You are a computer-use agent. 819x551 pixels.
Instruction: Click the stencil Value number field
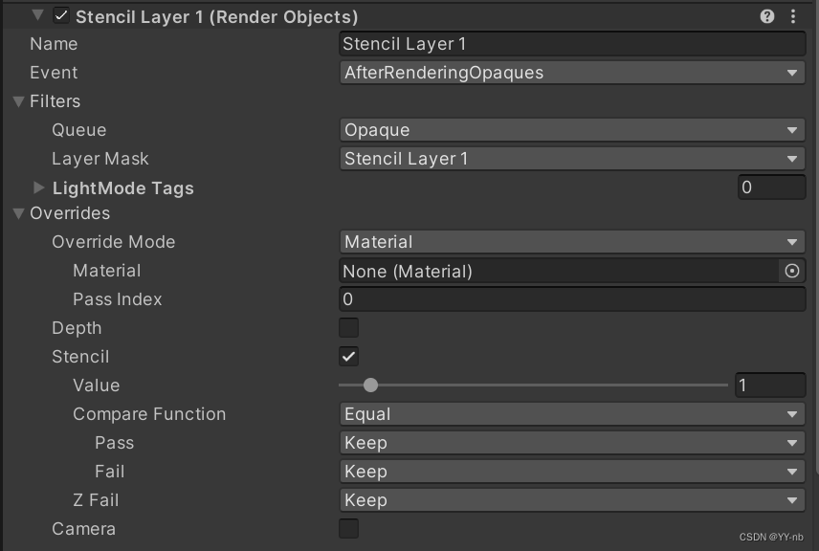[x=770, y=386]
